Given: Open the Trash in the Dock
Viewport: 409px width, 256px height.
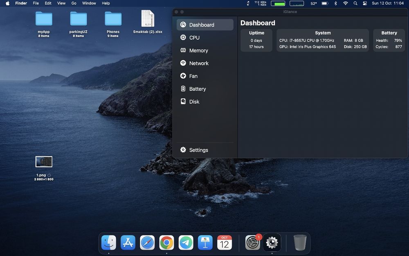Looking at the screenshot, I should (x=300, y=243).
